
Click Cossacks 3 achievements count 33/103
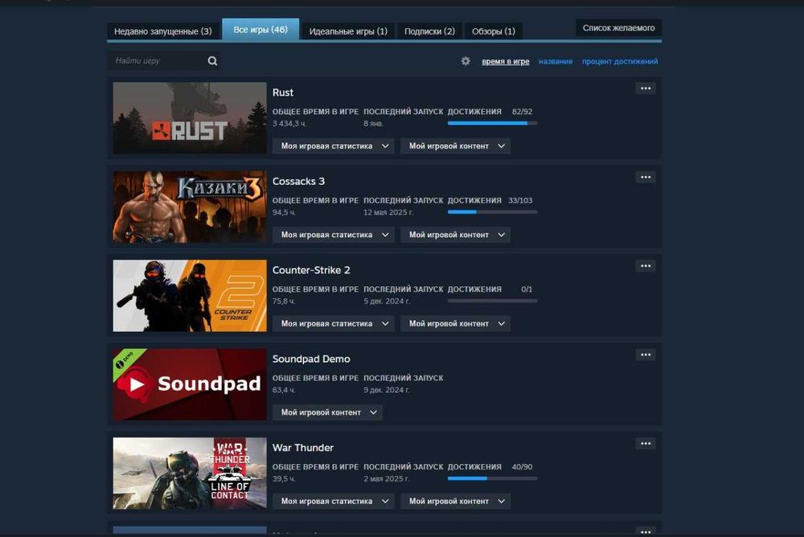point(520,200)
